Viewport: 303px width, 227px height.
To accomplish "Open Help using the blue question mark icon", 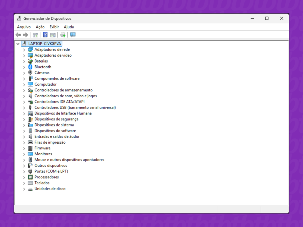I will tap(45, 35).
